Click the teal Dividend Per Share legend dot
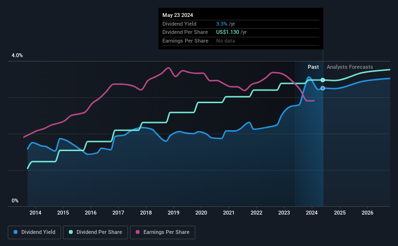Viewport: 398px width, 246px height. pyautogui.click(x=71, y=232)
